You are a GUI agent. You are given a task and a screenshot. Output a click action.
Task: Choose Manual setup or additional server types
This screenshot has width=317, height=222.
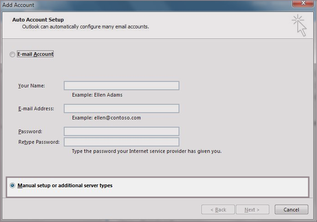[x=12, y=186]
